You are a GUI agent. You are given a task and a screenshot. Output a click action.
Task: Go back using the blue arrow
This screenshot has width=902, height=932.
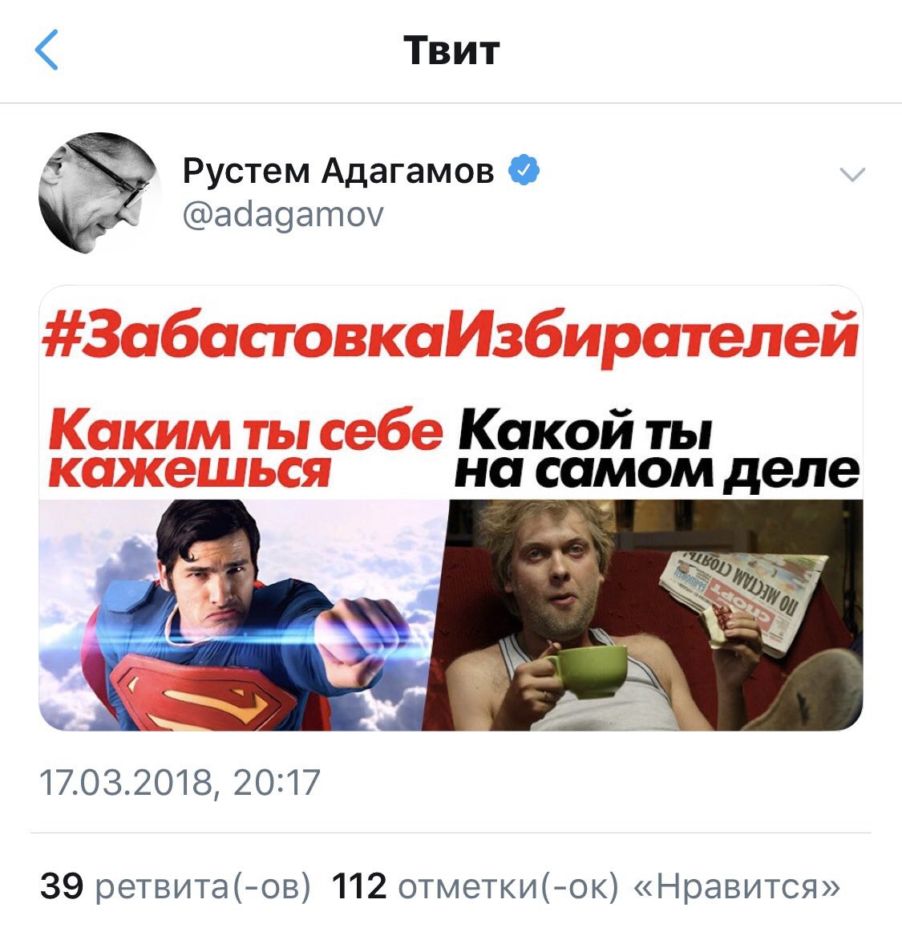coord(47,50)
